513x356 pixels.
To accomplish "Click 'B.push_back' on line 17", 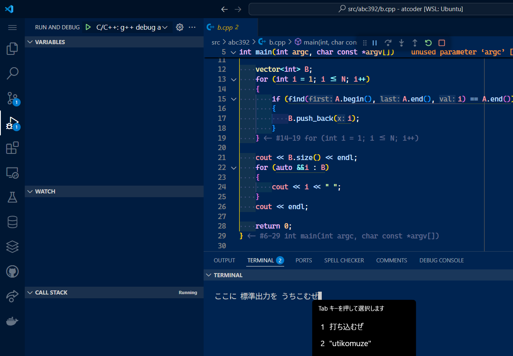I will pyautogui.click(x=311, y=118).
